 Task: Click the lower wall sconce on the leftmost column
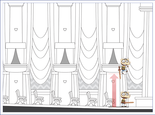pos(16,82)
